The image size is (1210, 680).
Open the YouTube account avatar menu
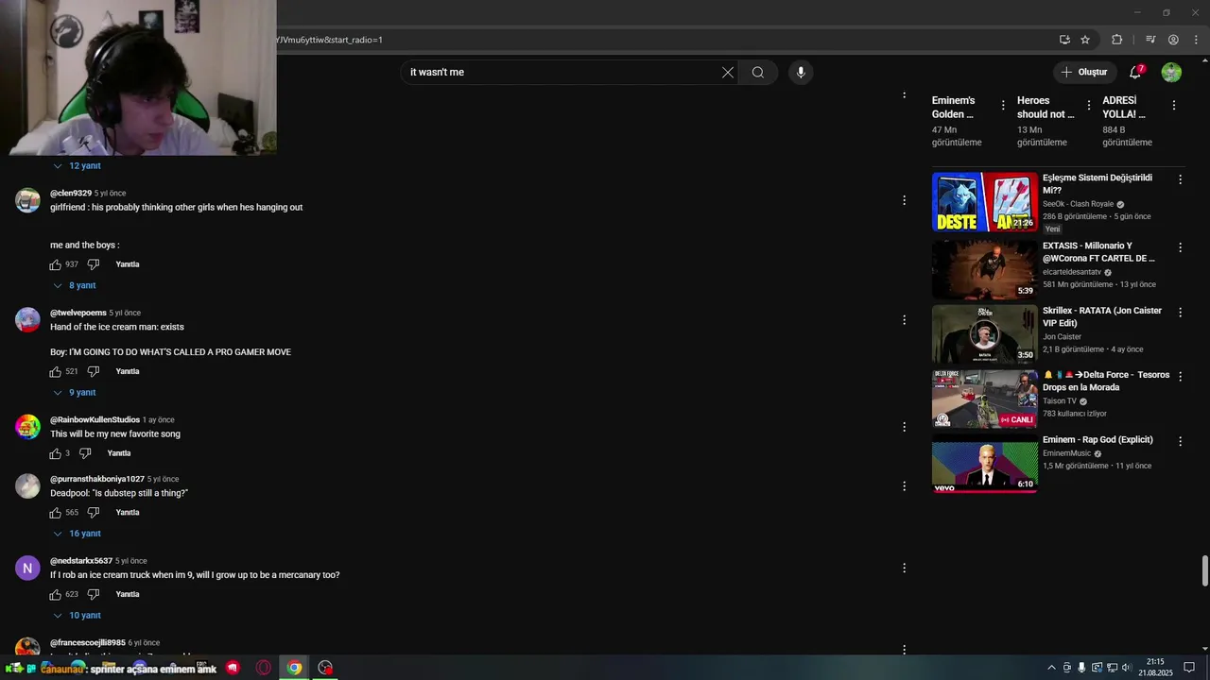(1171, 72)
